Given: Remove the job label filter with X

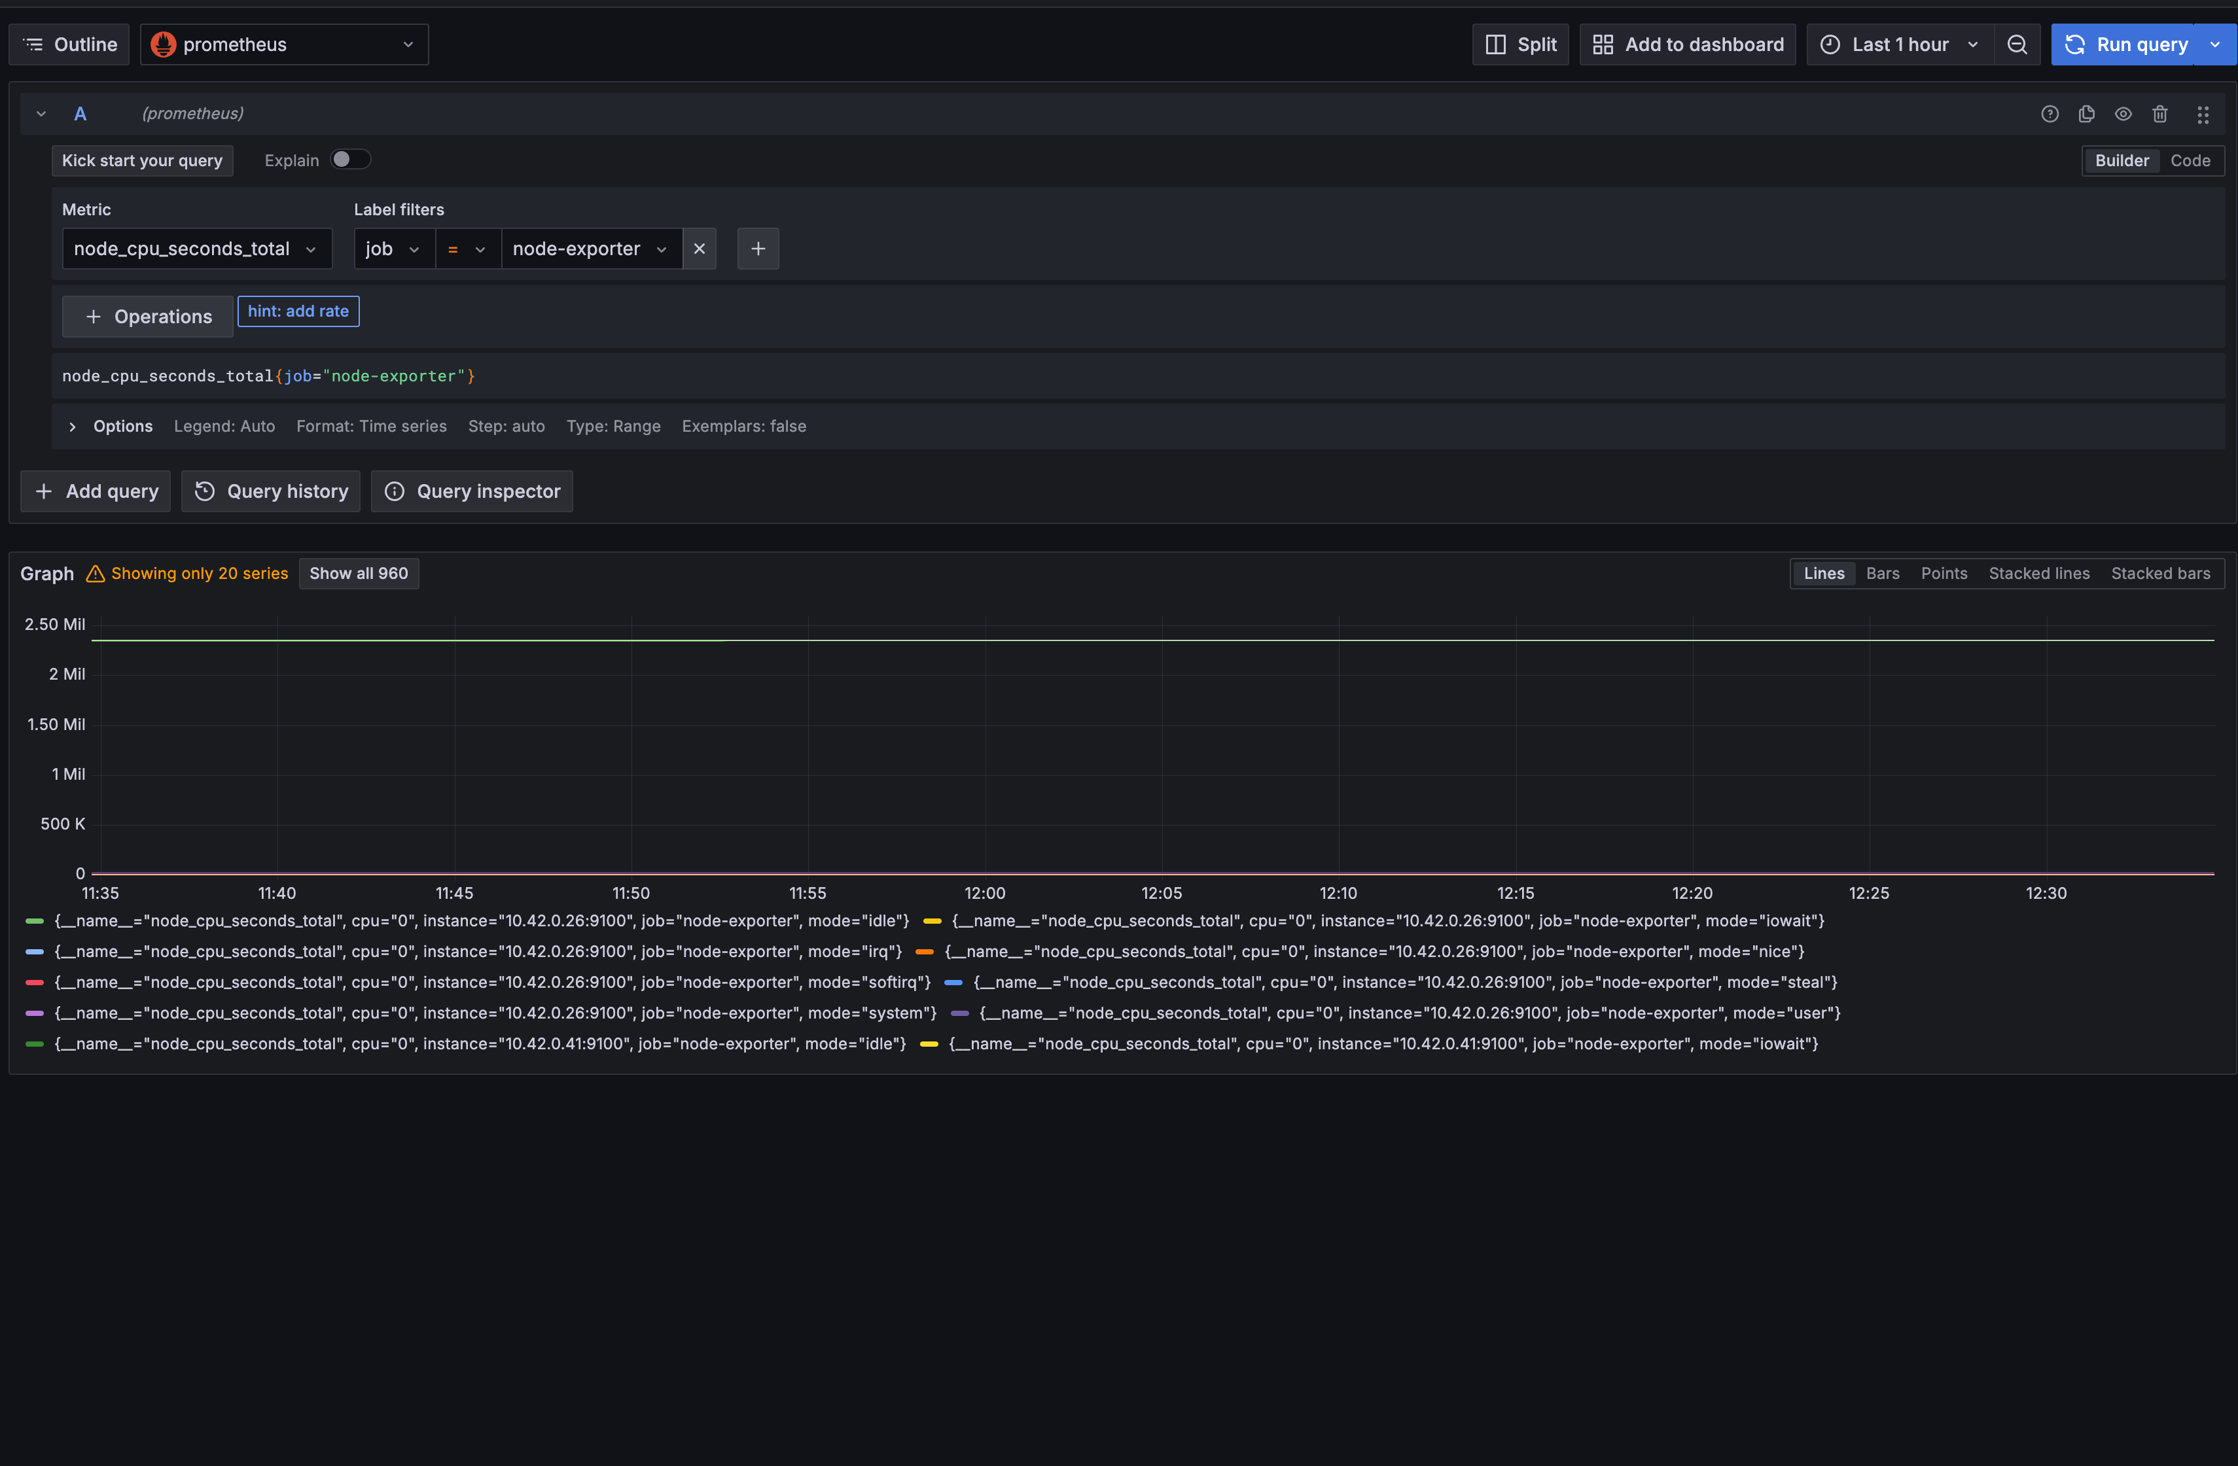Looking at the screenshot, I should click(699, 249).
